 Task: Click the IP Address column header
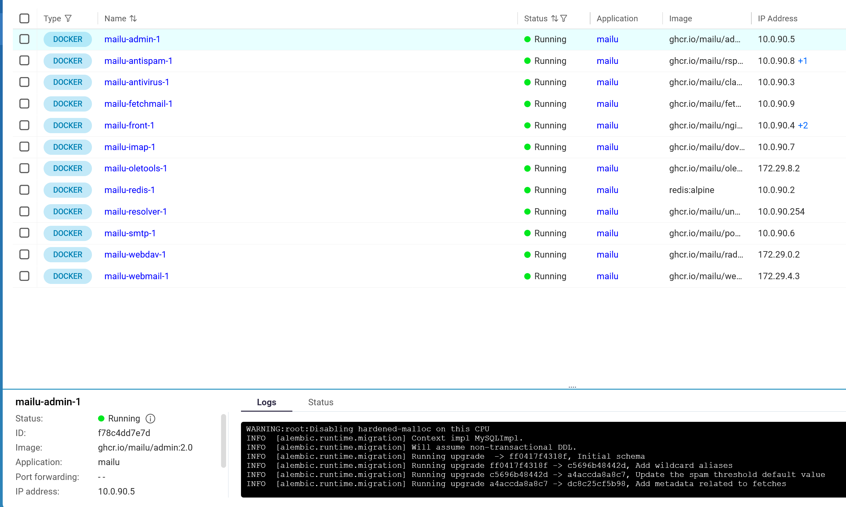[x=777, y=19]
